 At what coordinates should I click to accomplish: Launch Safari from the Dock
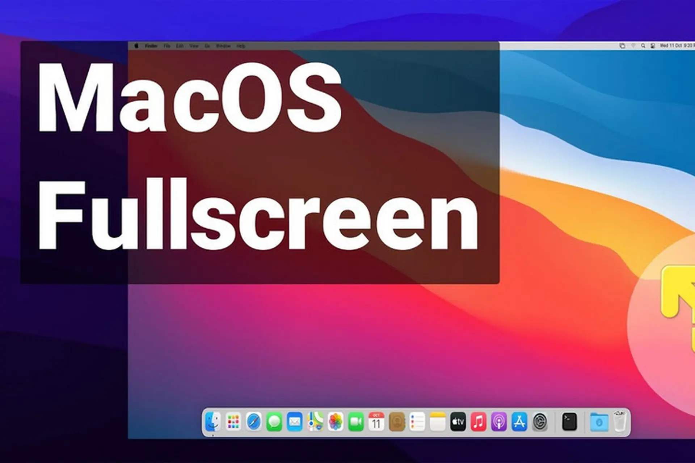(254, 422)
